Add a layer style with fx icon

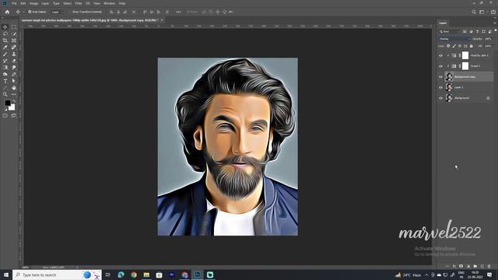454,266
